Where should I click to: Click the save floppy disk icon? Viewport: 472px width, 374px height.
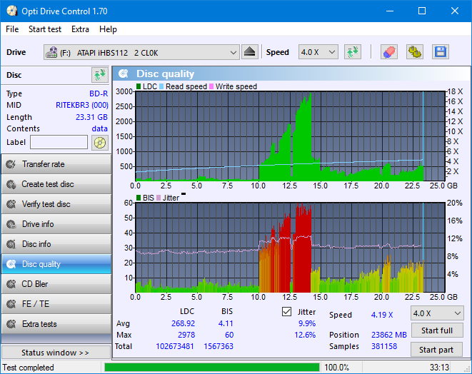[x=441, y=52]
